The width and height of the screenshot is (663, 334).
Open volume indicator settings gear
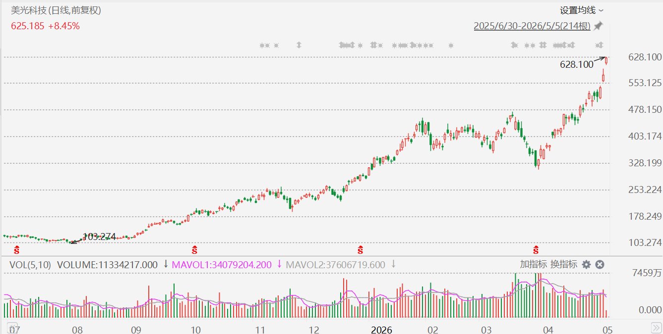click(x=586, y=265)
